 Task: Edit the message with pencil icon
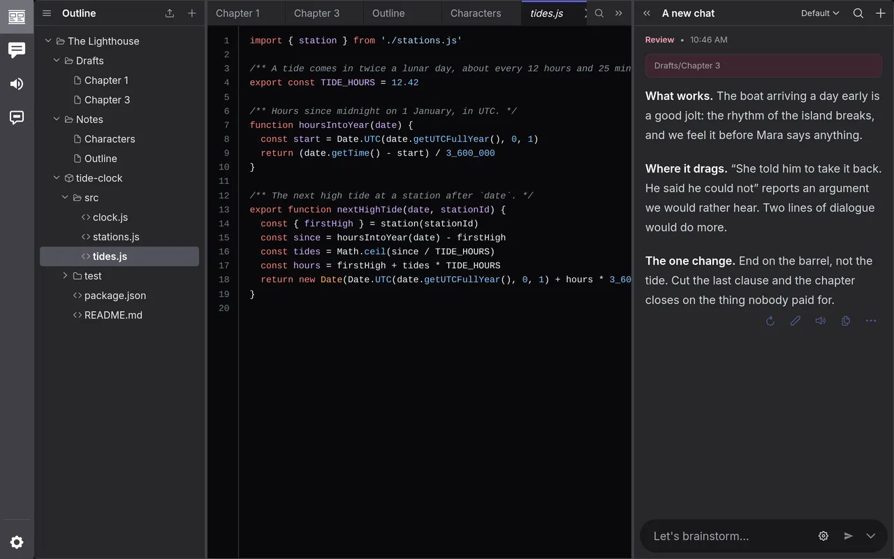click(x=796, y=321)
